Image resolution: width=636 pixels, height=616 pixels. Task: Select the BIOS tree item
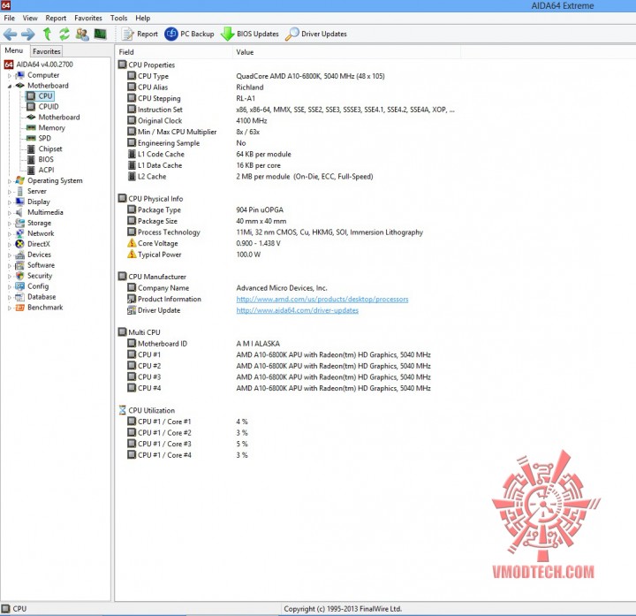point(40,159)
